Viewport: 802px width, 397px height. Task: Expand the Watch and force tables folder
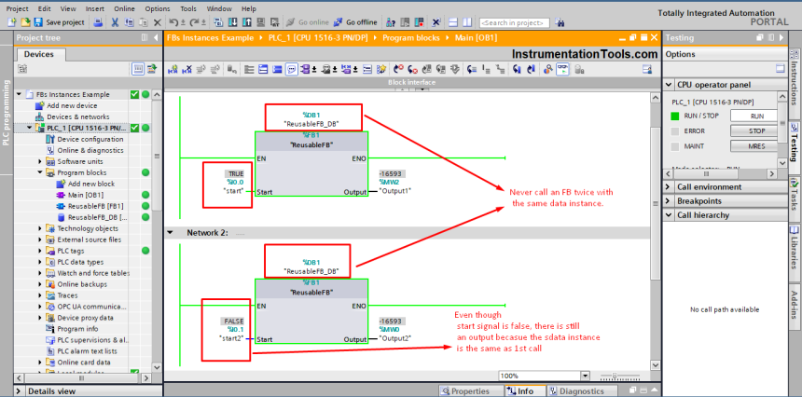(40, 273)
